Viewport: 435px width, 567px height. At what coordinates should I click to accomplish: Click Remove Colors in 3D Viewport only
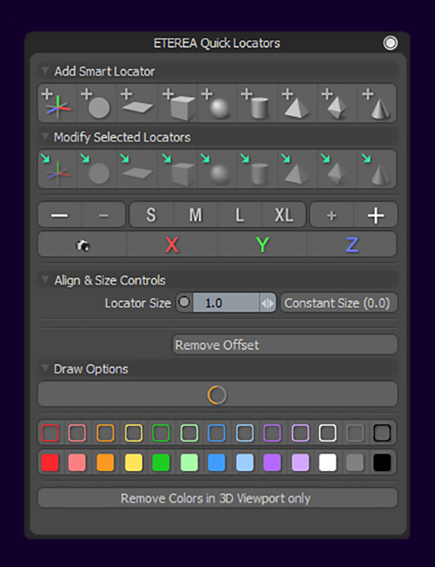tap(218, 498)
